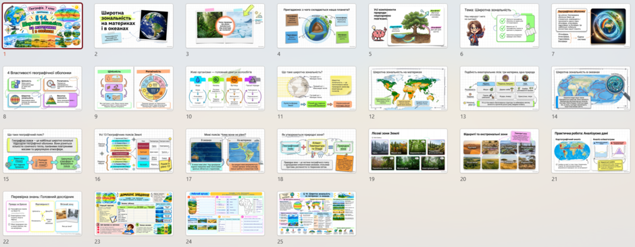
Task: Select slide 1 title thumbnail
Action: pos(43,26)
